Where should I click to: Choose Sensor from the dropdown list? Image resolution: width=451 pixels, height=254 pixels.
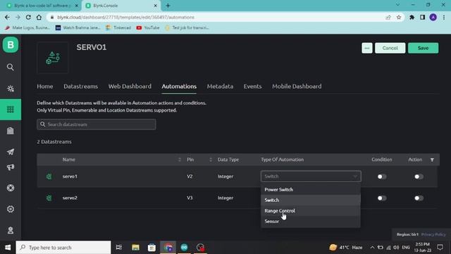[311, 221]
